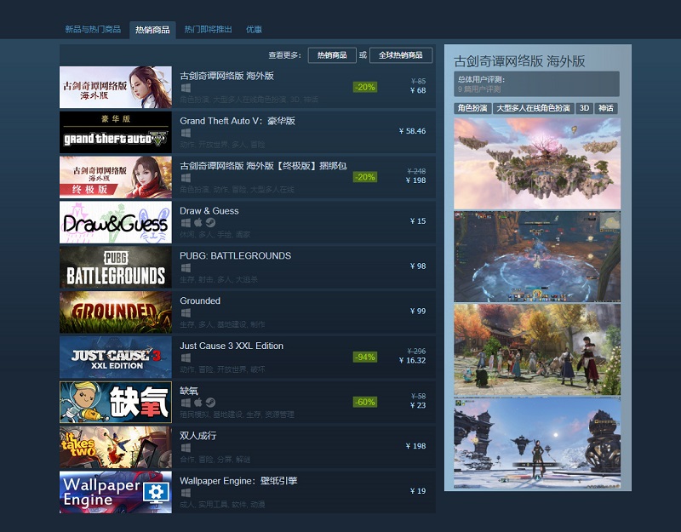Switch to 新品与热门商品 tab
The width and height of the screenshot is (681, 532).
tap(93, 30)
